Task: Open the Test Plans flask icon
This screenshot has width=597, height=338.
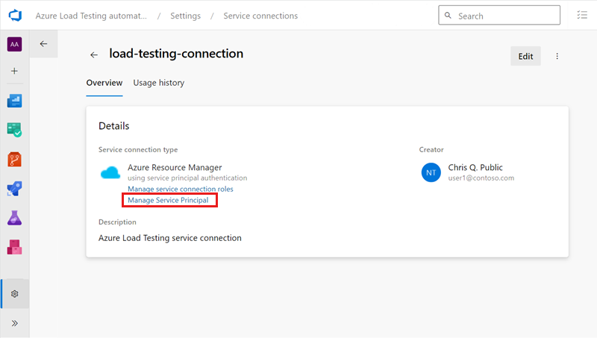Action: 14,218
